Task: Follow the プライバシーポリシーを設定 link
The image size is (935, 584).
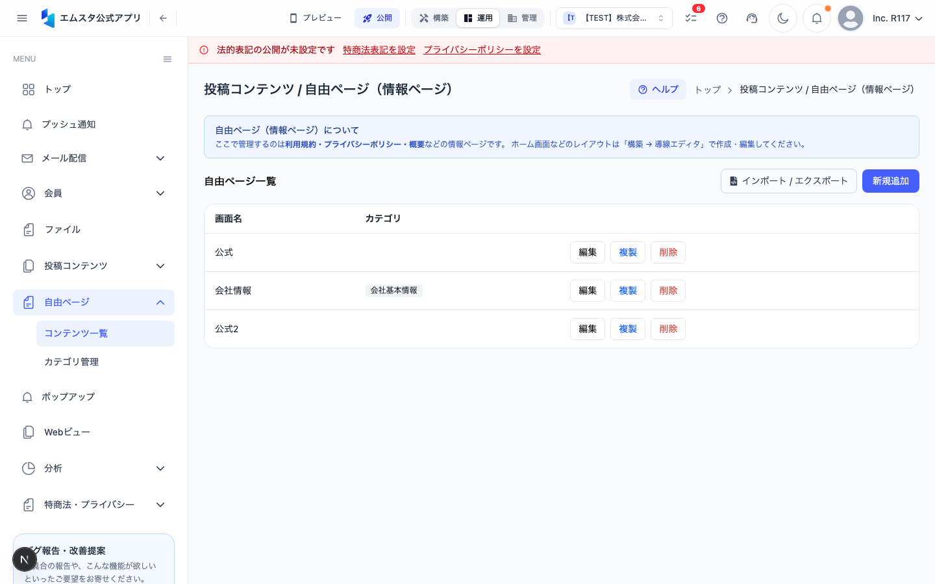Action: coord(482,50)
